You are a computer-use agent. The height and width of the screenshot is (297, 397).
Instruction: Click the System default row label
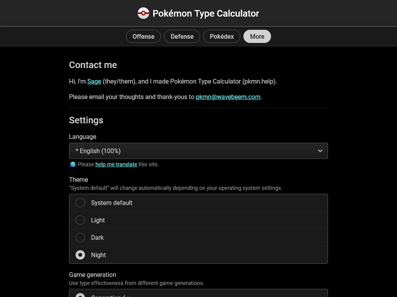pos(112,203)
